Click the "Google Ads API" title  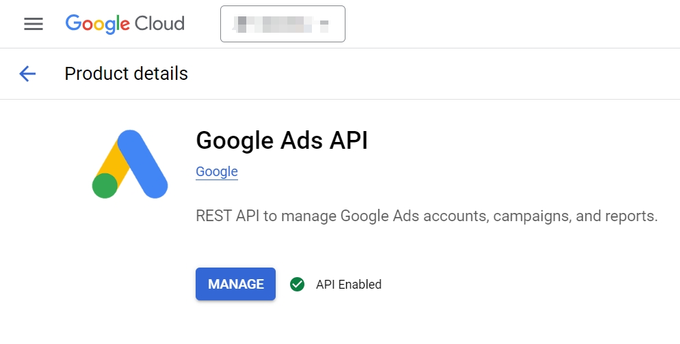point(281,140)
